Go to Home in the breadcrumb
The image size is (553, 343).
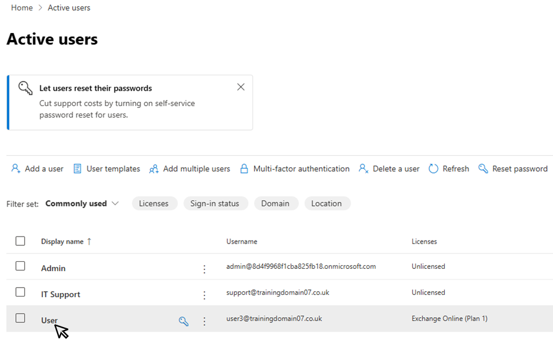(22, 8)
